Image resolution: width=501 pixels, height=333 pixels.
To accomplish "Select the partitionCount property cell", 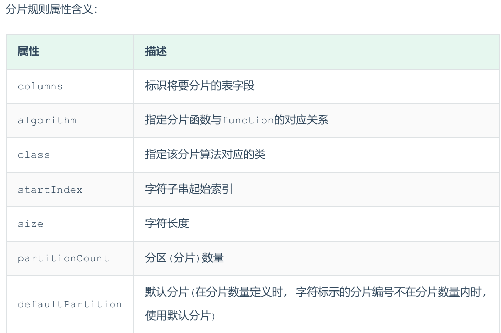I will click(x=63, y=258).
